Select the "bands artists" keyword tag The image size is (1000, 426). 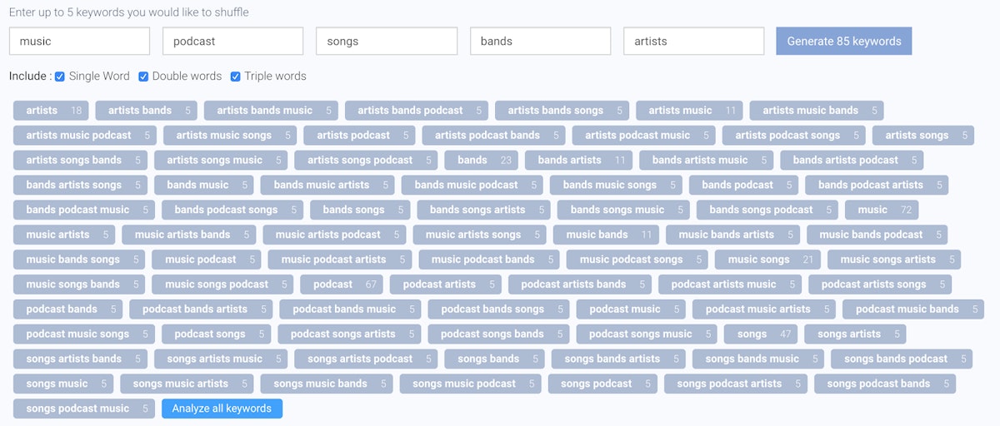coord(578,160)
